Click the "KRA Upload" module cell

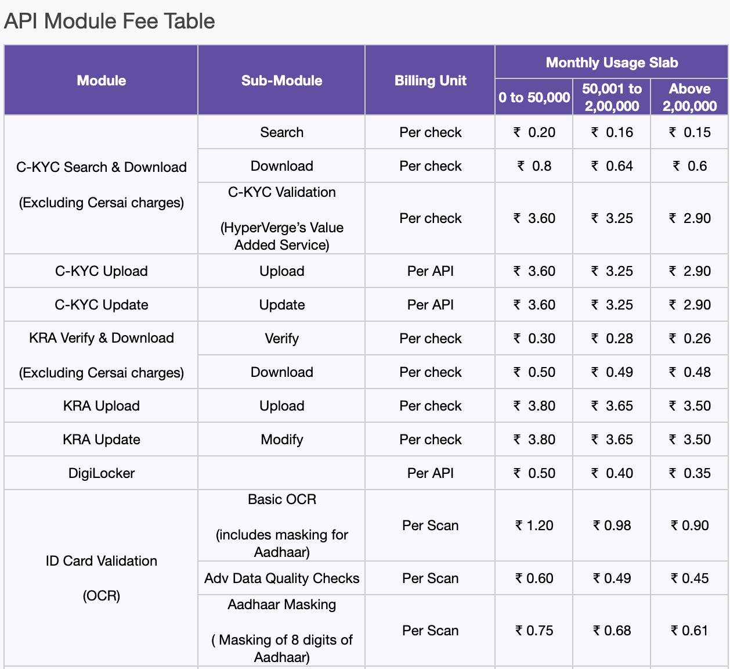[101, 406]
